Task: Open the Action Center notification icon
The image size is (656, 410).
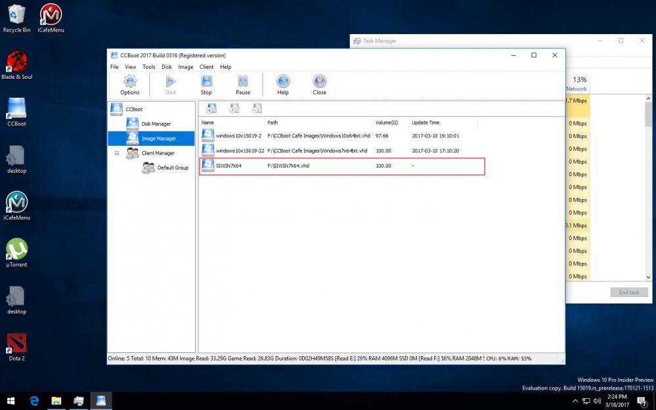Action: tap(642, 401)
